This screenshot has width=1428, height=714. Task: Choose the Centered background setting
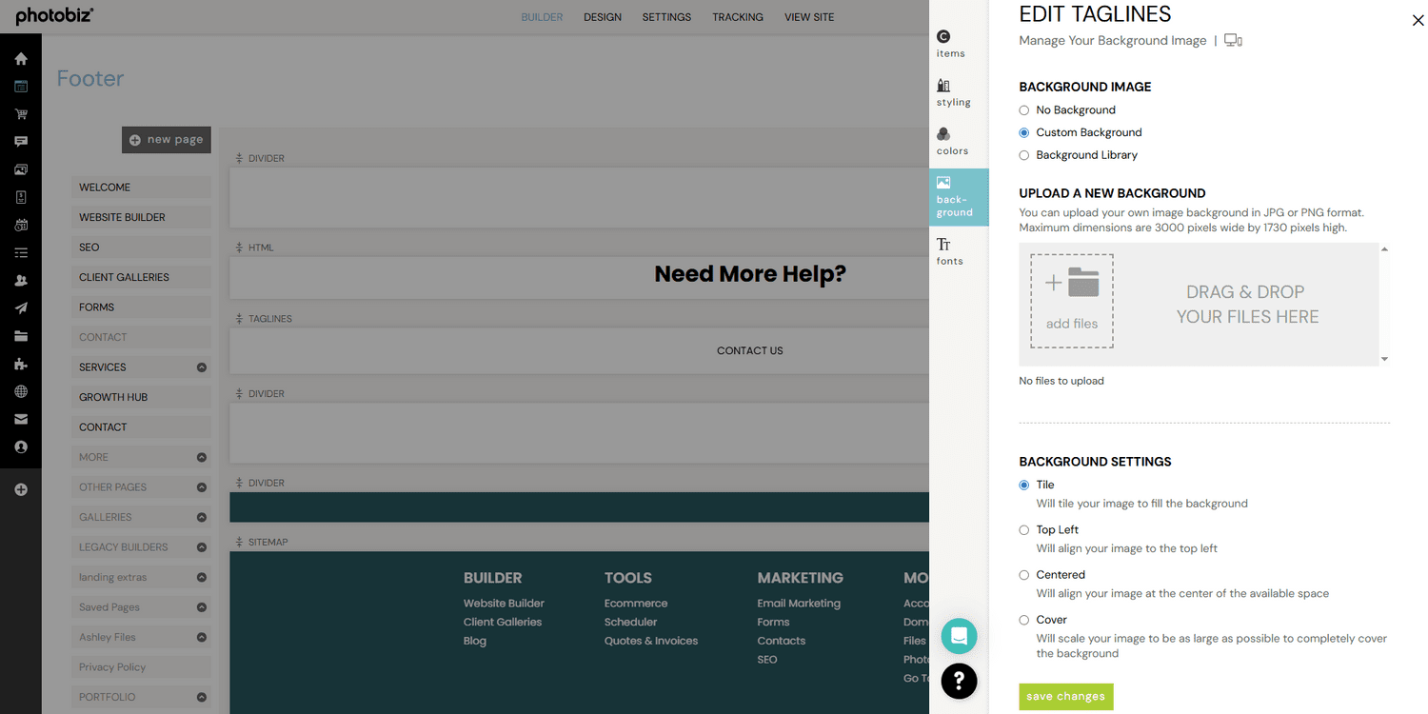[x=1024, y=575]
